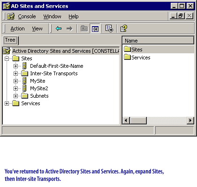Expand the Default-First-Site-Name node
Viewport: 197px width, 187px height.
click(x=15, y=66)
